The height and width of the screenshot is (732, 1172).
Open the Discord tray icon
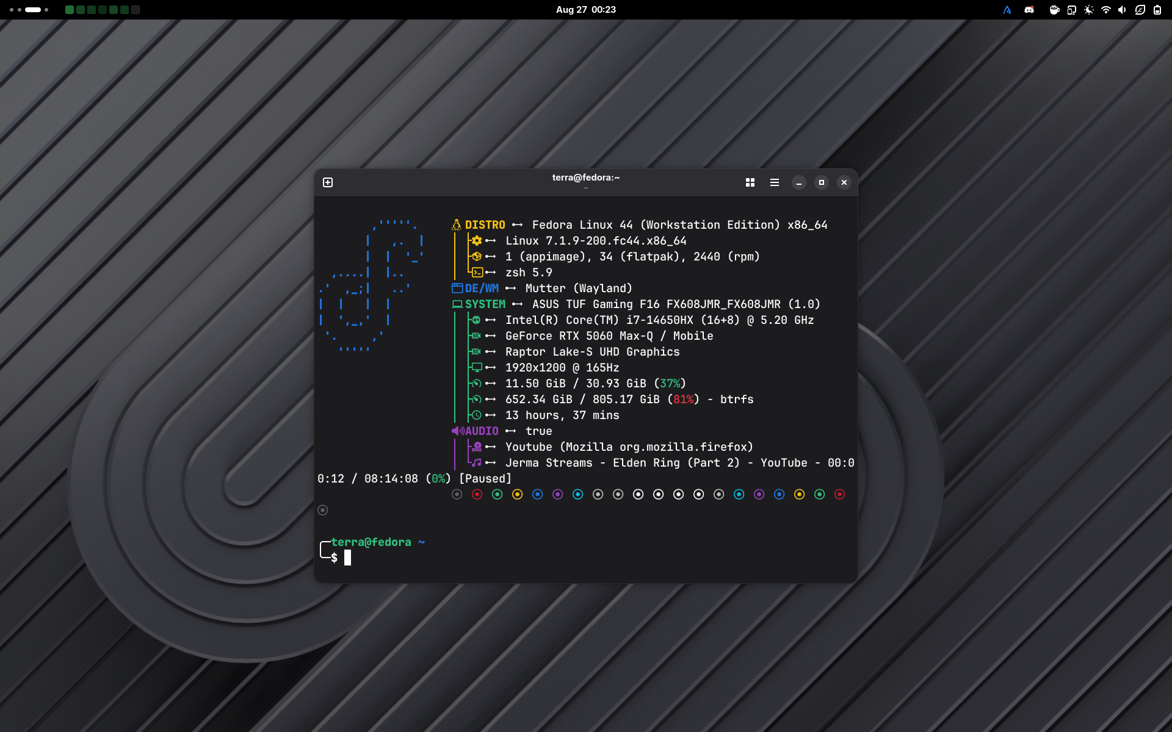point(1029,10)
